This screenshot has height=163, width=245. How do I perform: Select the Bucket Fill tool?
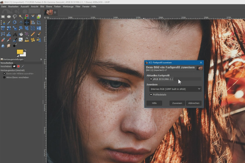click(21, 34)
